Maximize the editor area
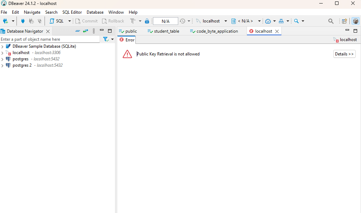The width and height of the screenshot is (361, 213). click(x=355, y=31)
